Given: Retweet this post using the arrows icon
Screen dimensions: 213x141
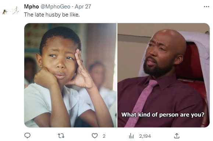Looking at the screenshot, I should (61, 136).
